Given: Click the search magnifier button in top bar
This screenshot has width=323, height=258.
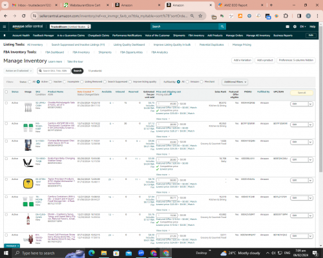Looking at the screenshot, I should pos(222,26).
